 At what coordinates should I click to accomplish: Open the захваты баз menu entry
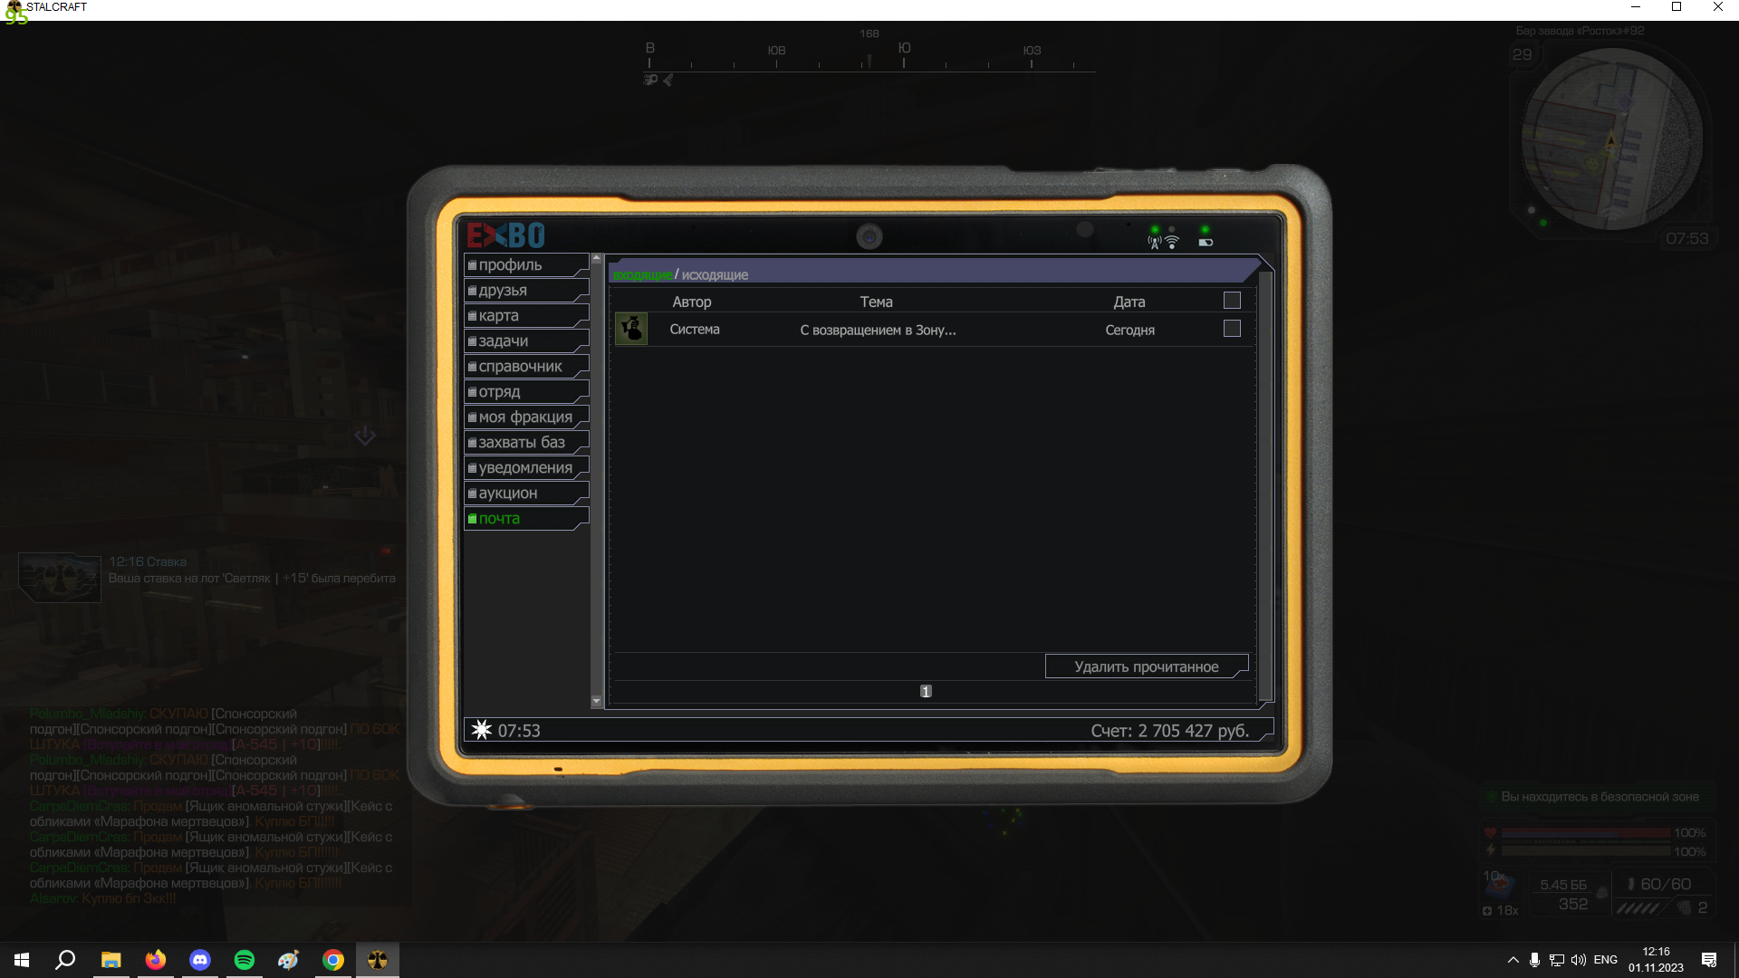coord(526,443)
